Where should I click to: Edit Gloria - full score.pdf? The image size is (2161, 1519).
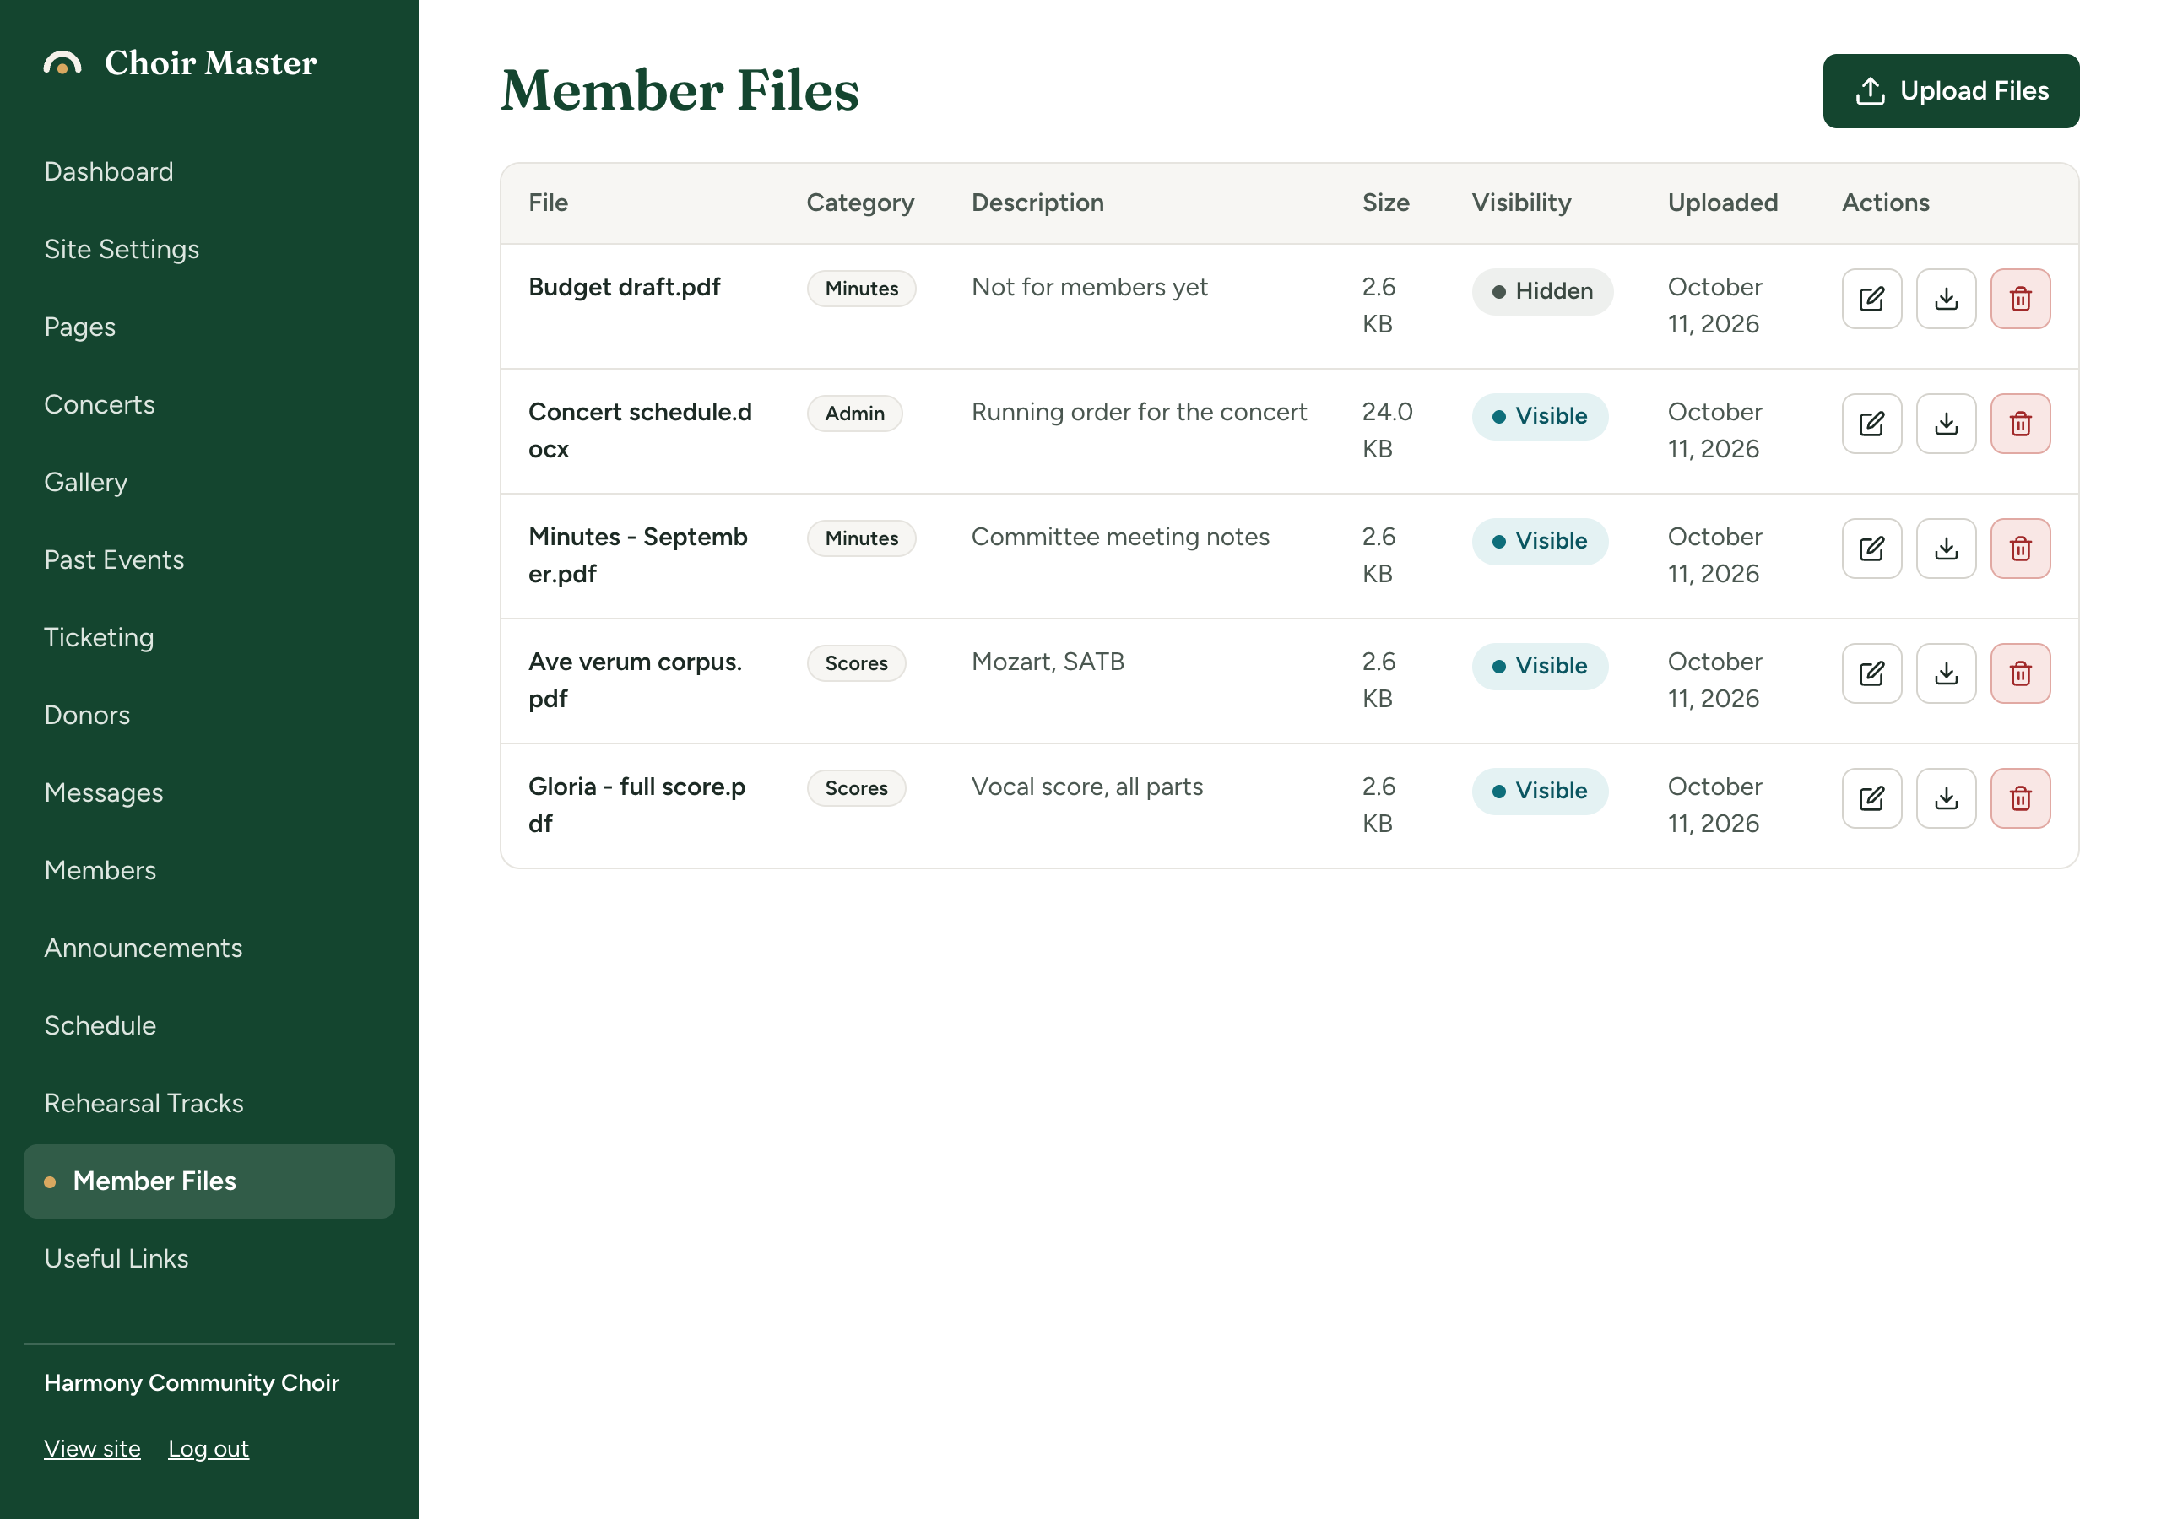(x=1871, y=799)
